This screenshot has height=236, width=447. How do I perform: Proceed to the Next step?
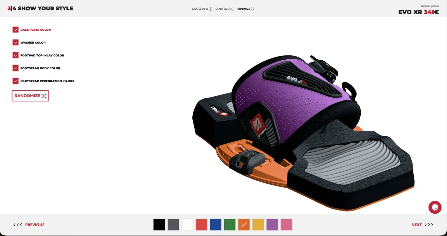(423, 225)
